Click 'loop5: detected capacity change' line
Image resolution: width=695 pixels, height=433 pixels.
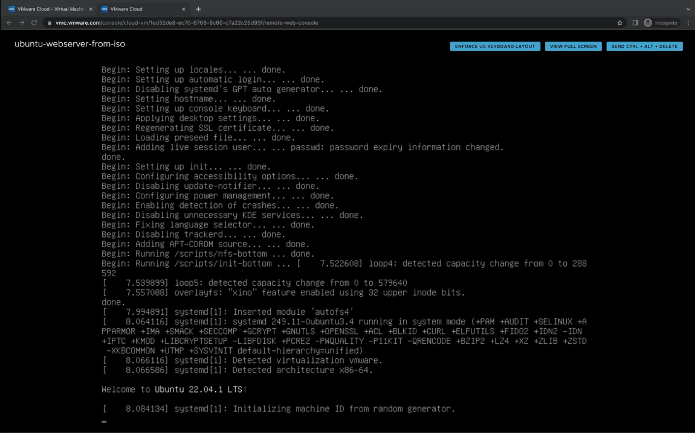254,283
